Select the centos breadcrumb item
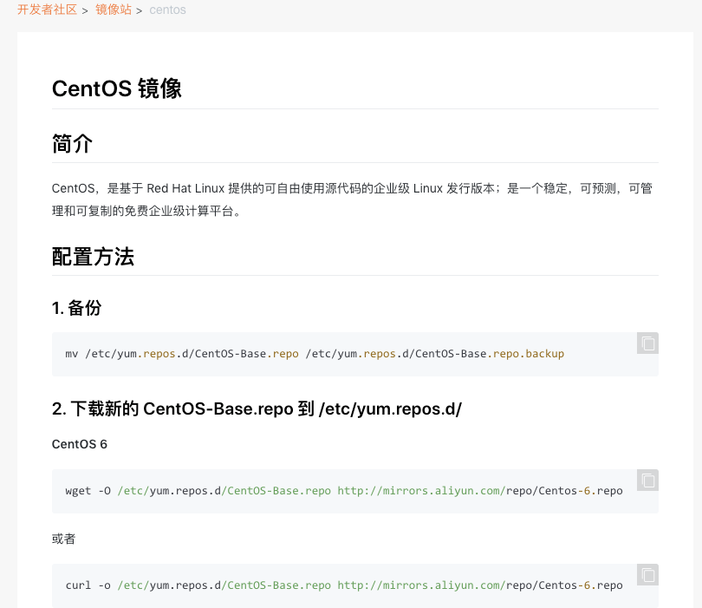 [x=166, y=10]
